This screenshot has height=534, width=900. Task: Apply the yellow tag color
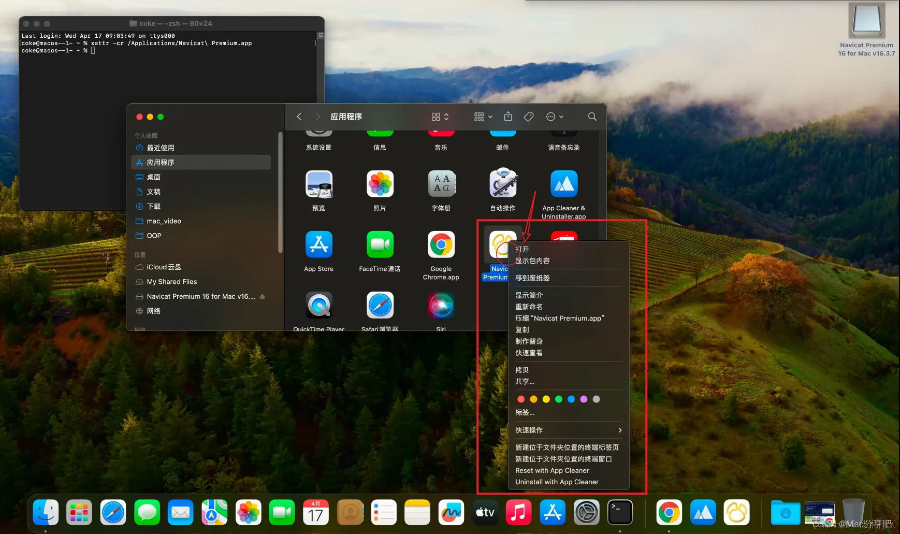tap(546, 399)
